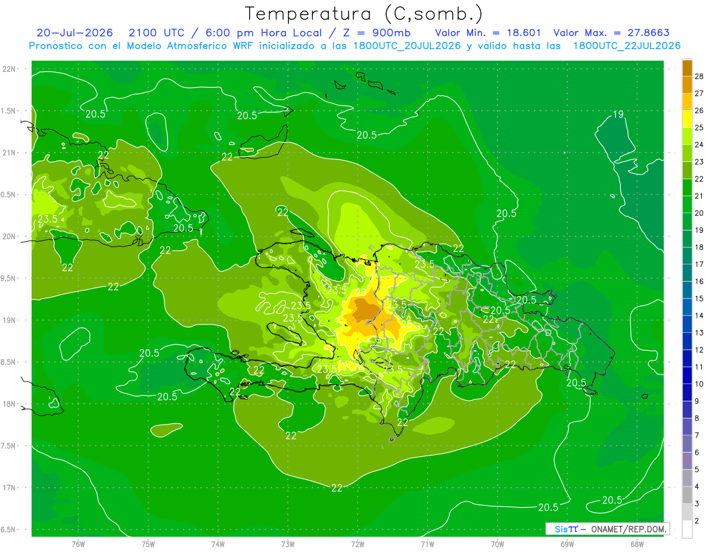
Task: Click the "20N" latitude axis label
Action: (x=10, y=236)
